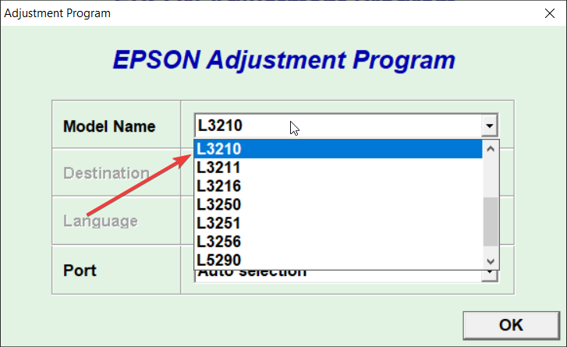Image resolution: width=567 pixels, height=347 pixels.
Task: Select model L3250 from the list
Action: 338,204
